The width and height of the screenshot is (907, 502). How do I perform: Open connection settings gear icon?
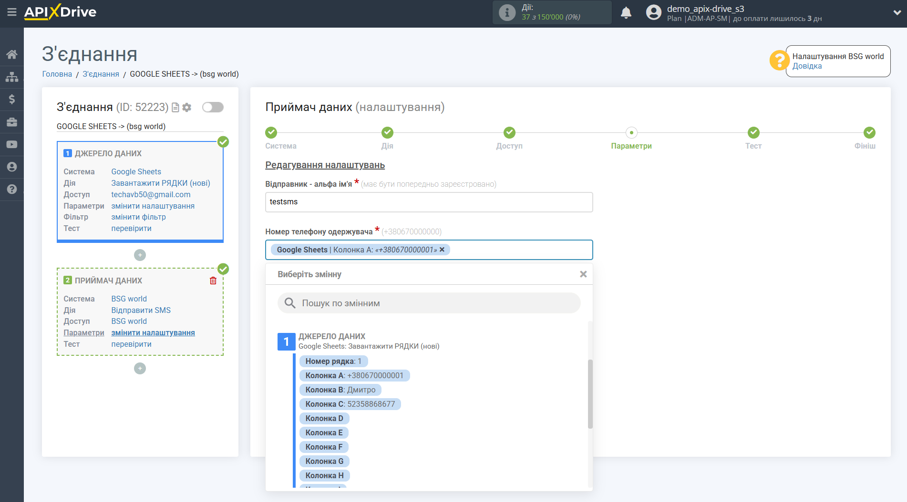click(x=187, y=108)
